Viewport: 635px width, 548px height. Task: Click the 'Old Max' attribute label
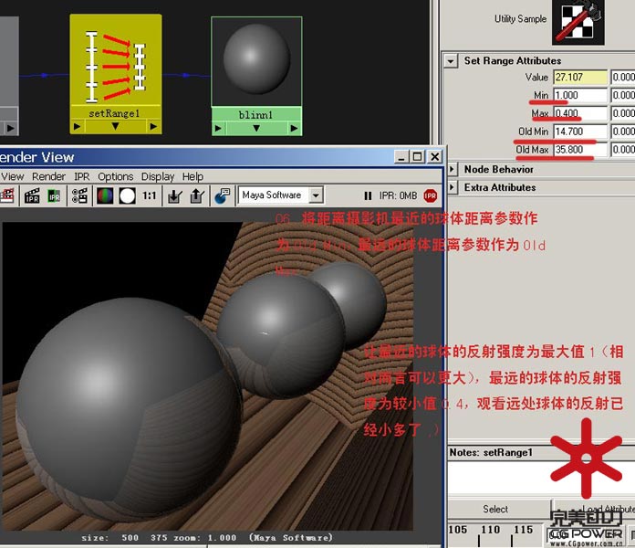532,150
